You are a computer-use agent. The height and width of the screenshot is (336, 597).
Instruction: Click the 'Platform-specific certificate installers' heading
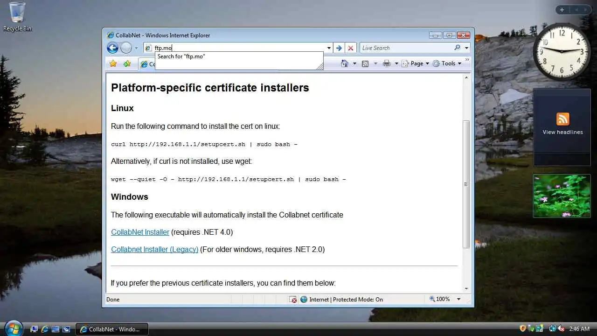click(x=210, y=88)
